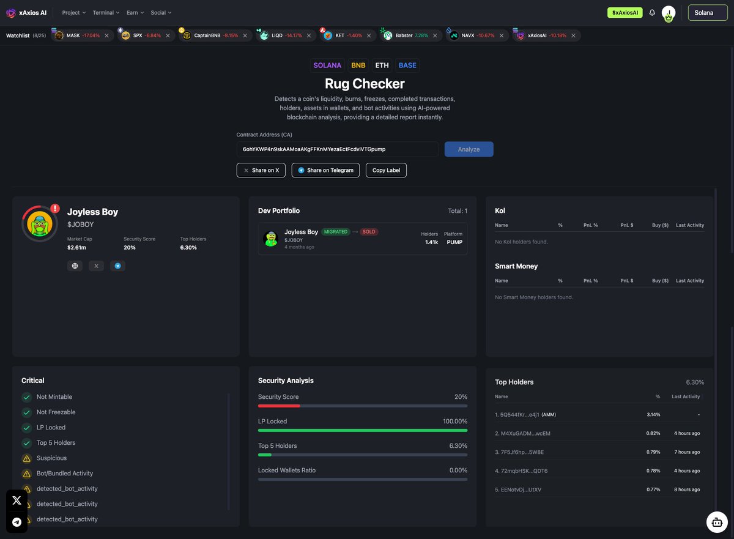Open holder 72mqbHSK...QDT6 address

521,471
